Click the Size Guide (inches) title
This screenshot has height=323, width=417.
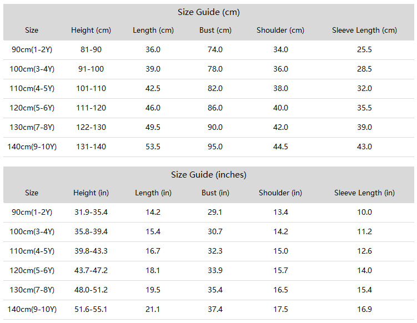click(209, 175)
